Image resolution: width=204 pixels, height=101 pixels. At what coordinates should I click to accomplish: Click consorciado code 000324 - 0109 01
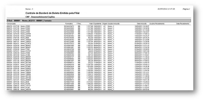tap(13, 65)
